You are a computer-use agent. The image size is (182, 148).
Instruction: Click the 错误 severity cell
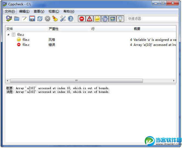tap(52, 45)
